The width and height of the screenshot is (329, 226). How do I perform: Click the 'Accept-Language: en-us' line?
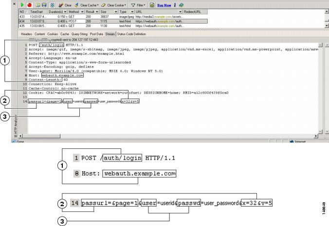(53, 58)
